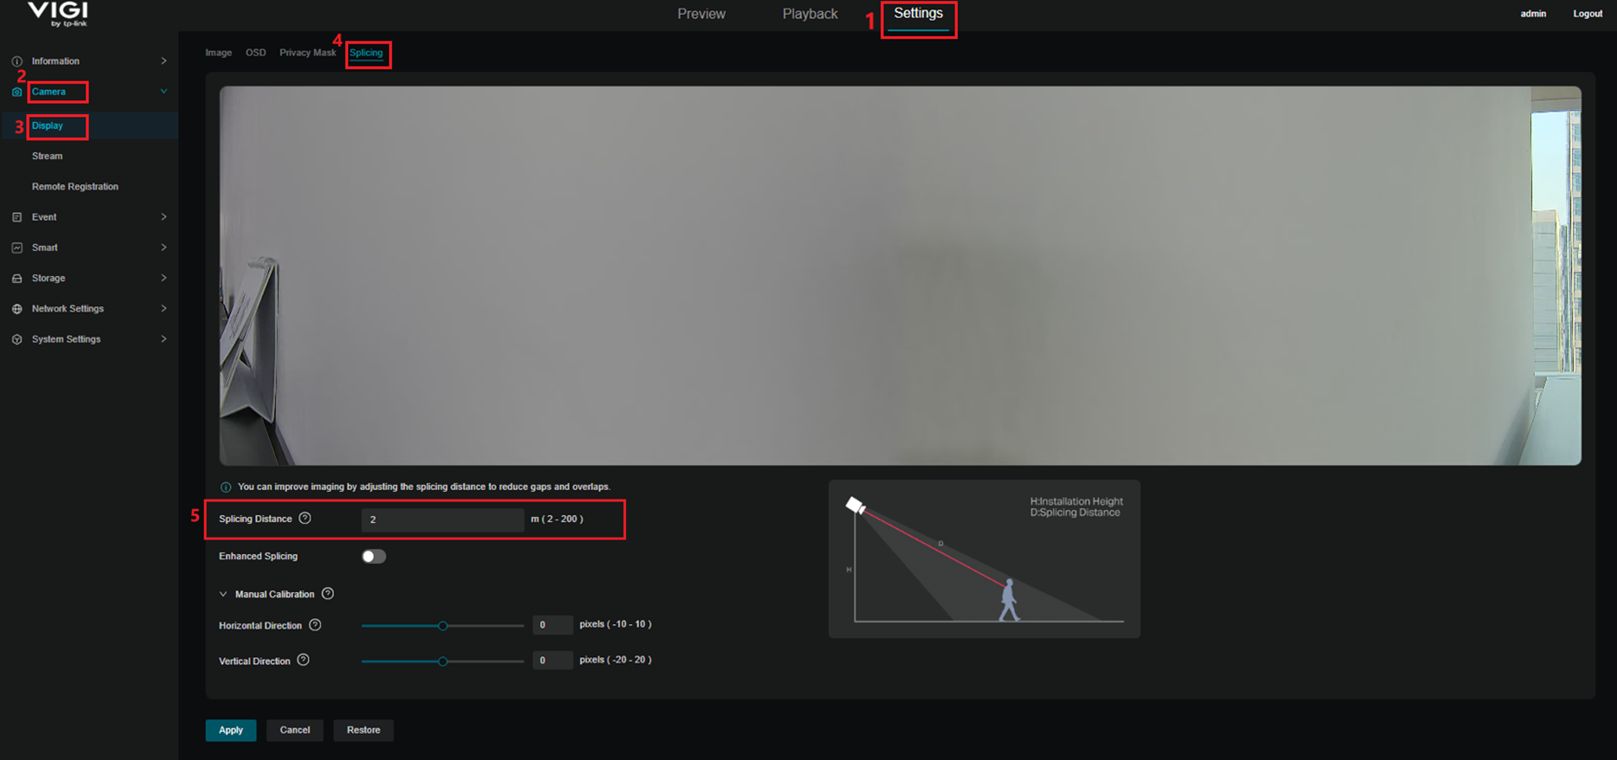Click the Restore button
This screenshot has width=1617, height=760.
coord(363,730)
